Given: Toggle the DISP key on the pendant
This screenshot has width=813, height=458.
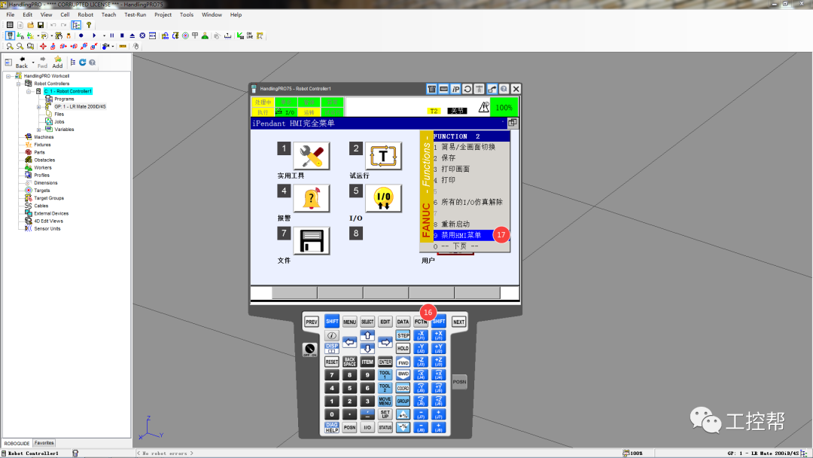Looking at the screenshot, I should pos(332,348).
